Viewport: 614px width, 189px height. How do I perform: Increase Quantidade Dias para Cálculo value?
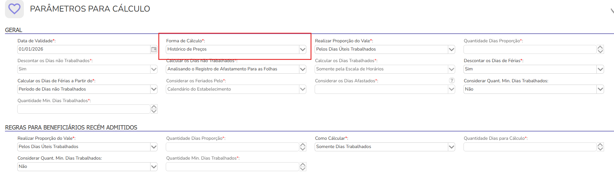tap(600, 145)
